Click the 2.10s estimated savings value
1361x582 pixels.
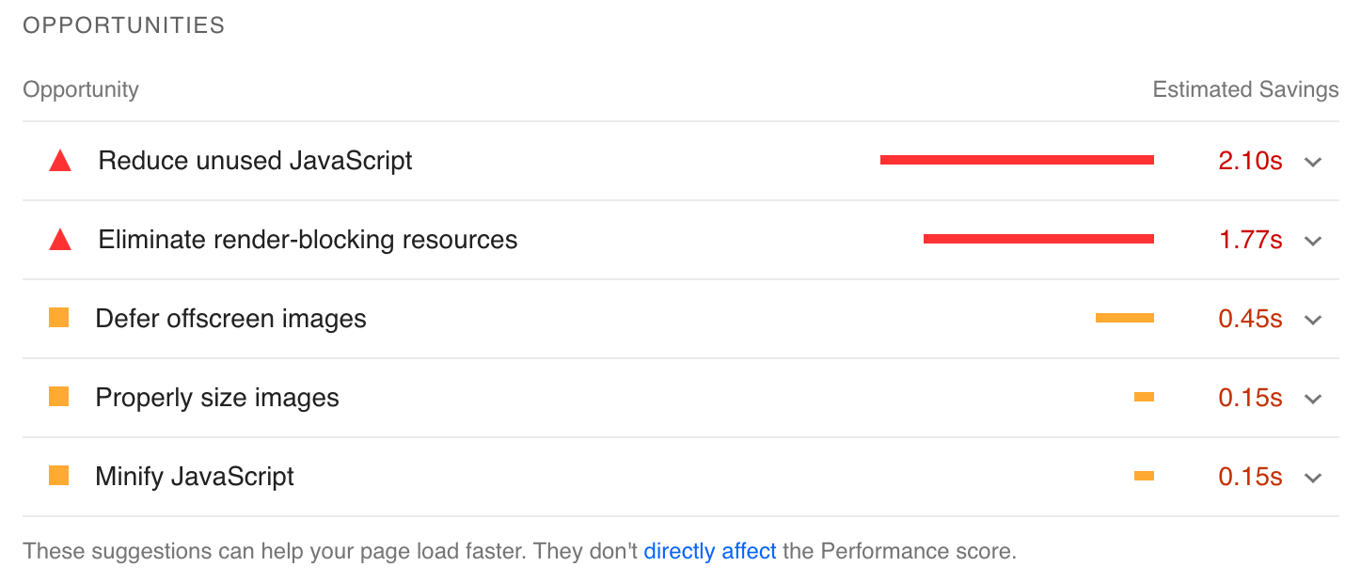click(x=1250, y=160)
